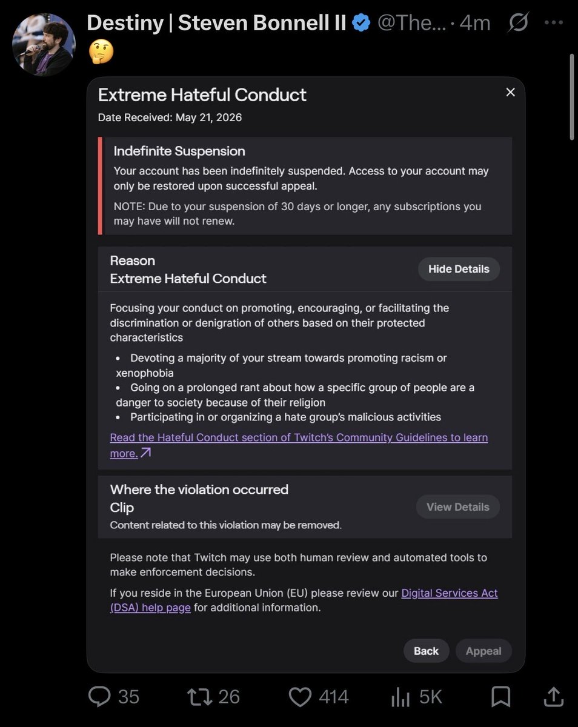
Task: Click the 4m timestamp
Action: point(474,24)
